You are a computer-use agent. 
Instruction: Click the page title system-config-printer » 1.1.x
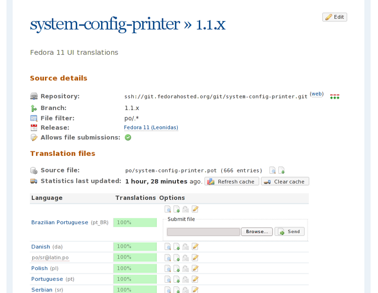[128, 24]
